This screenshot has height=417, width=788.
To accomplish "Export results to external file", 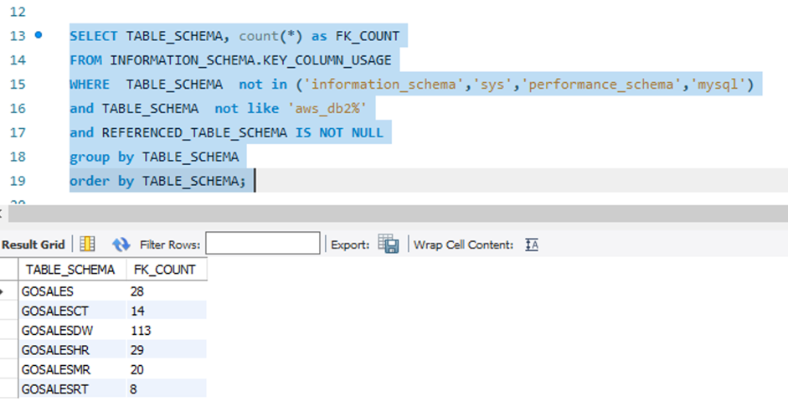I will coord(389,245).
